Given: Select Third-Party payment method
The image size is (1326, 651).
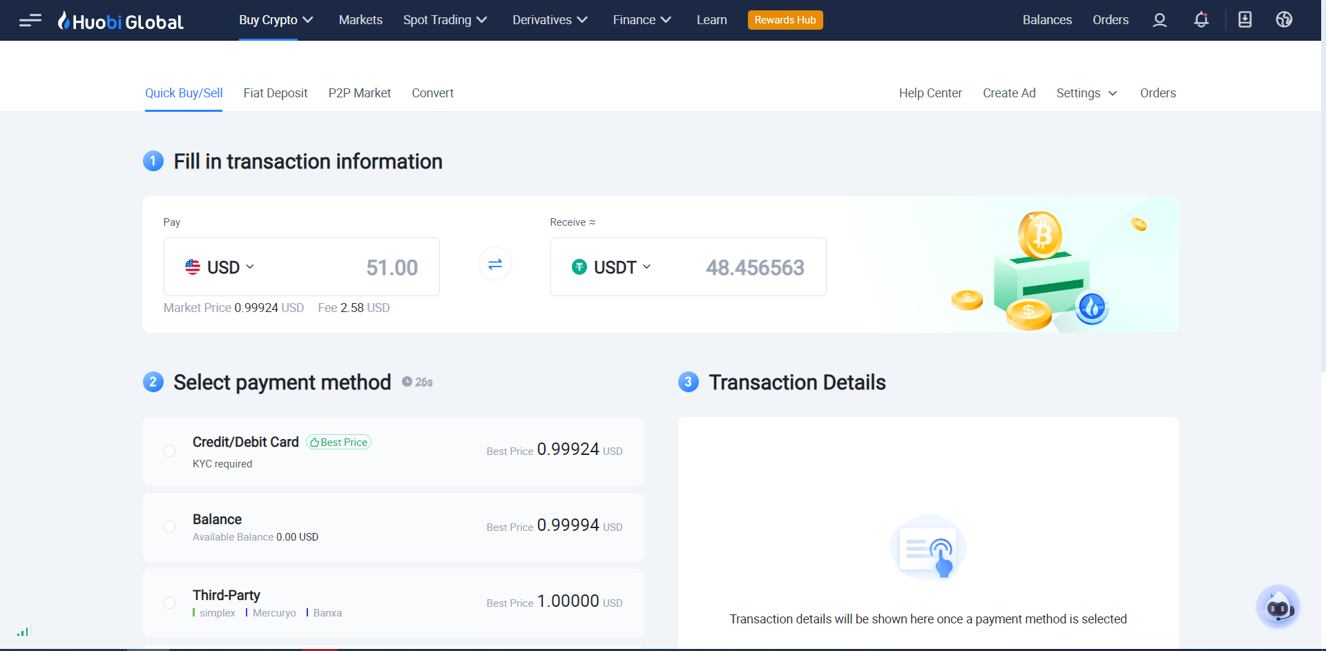Looking at the screenshot, I should (393, 603).
